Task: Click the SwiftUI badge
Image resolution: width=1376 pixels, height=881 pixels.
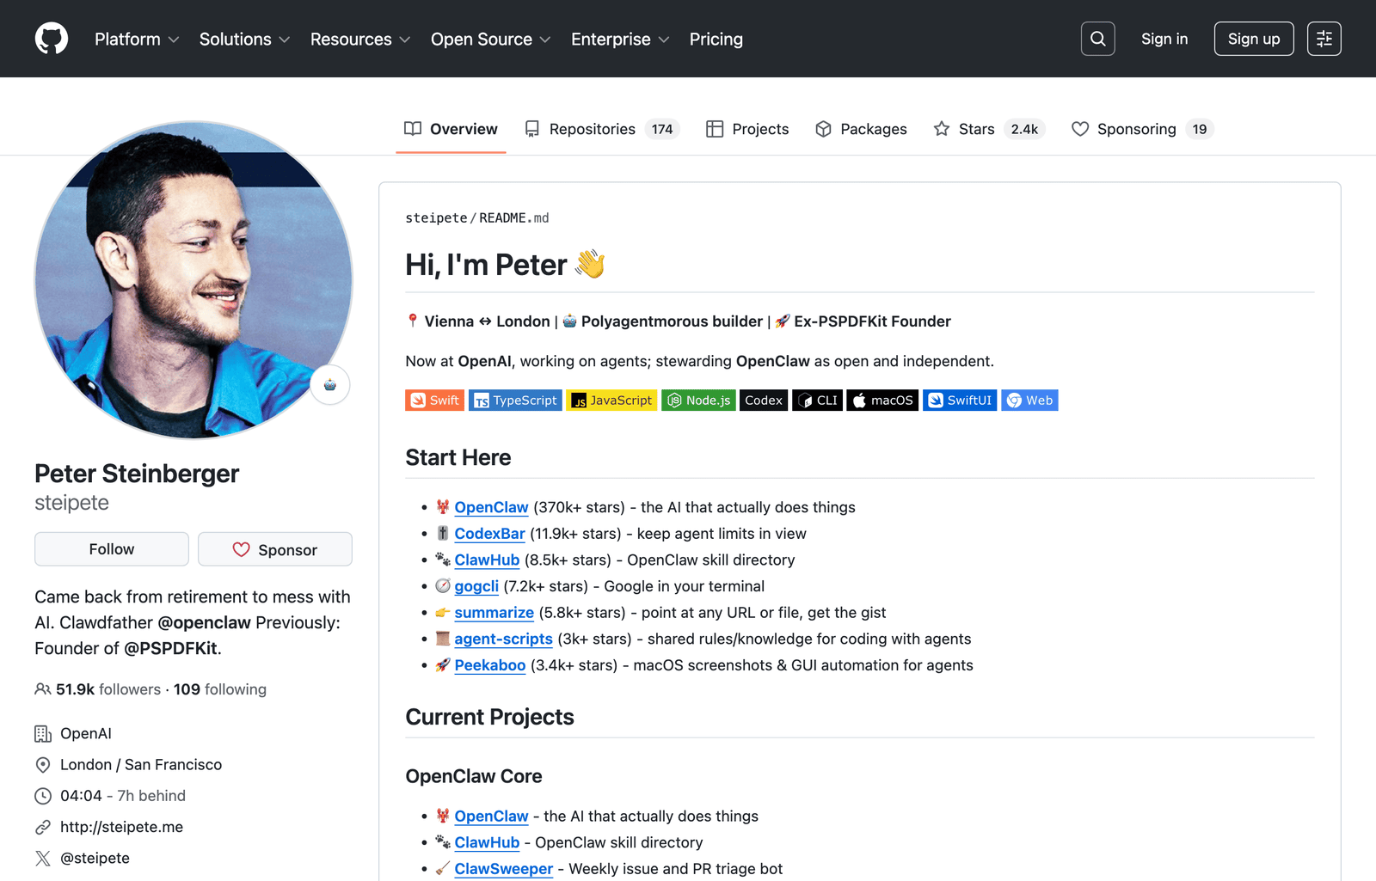Action: pos(960,401)
